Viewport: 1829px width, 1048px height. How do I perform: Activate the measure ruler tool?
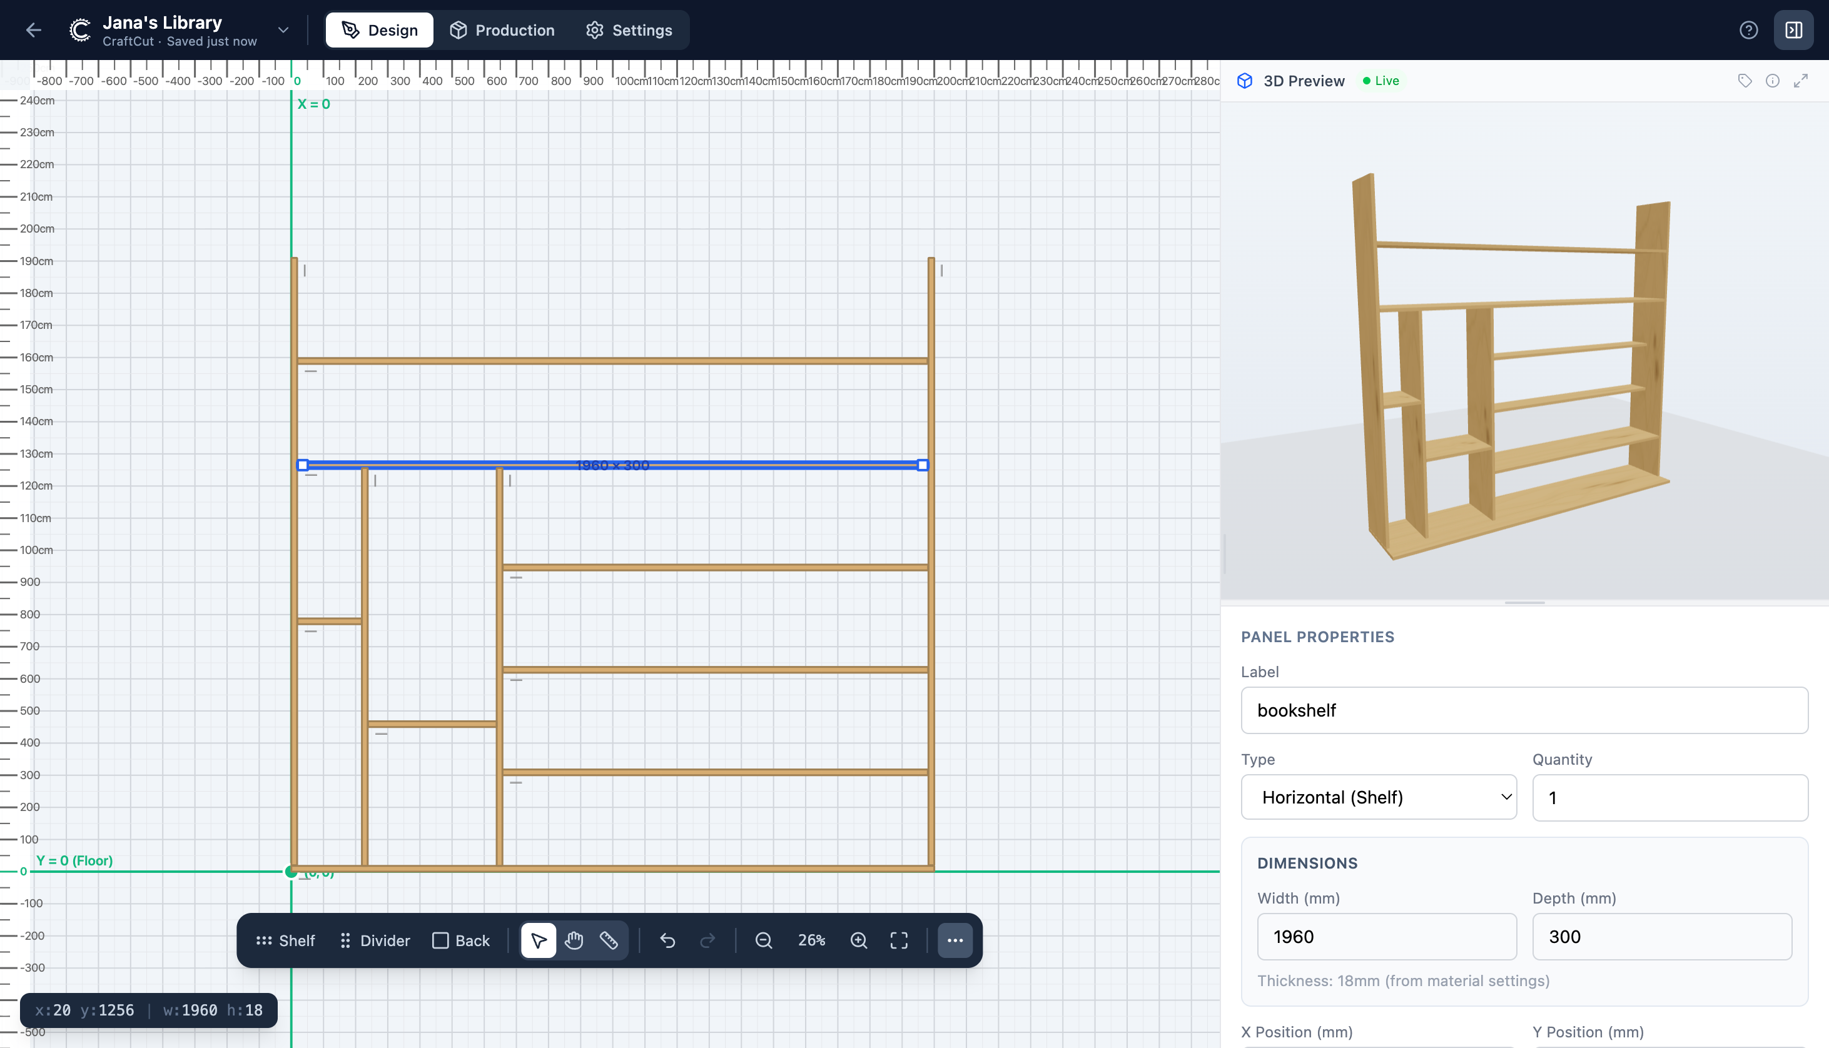point(609,940)
